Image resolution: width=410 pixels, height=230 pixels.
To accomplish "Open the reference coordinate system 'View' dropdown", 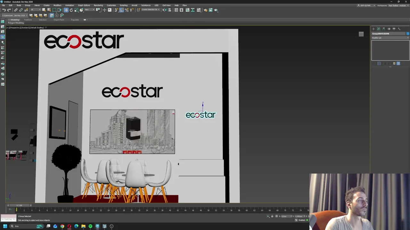I will (x=90, y=10).
